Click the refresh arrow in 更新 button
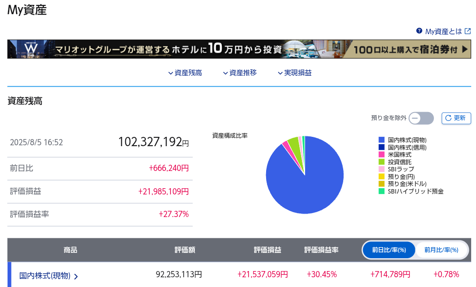This screenshot has height=287, width=476. 448,118
